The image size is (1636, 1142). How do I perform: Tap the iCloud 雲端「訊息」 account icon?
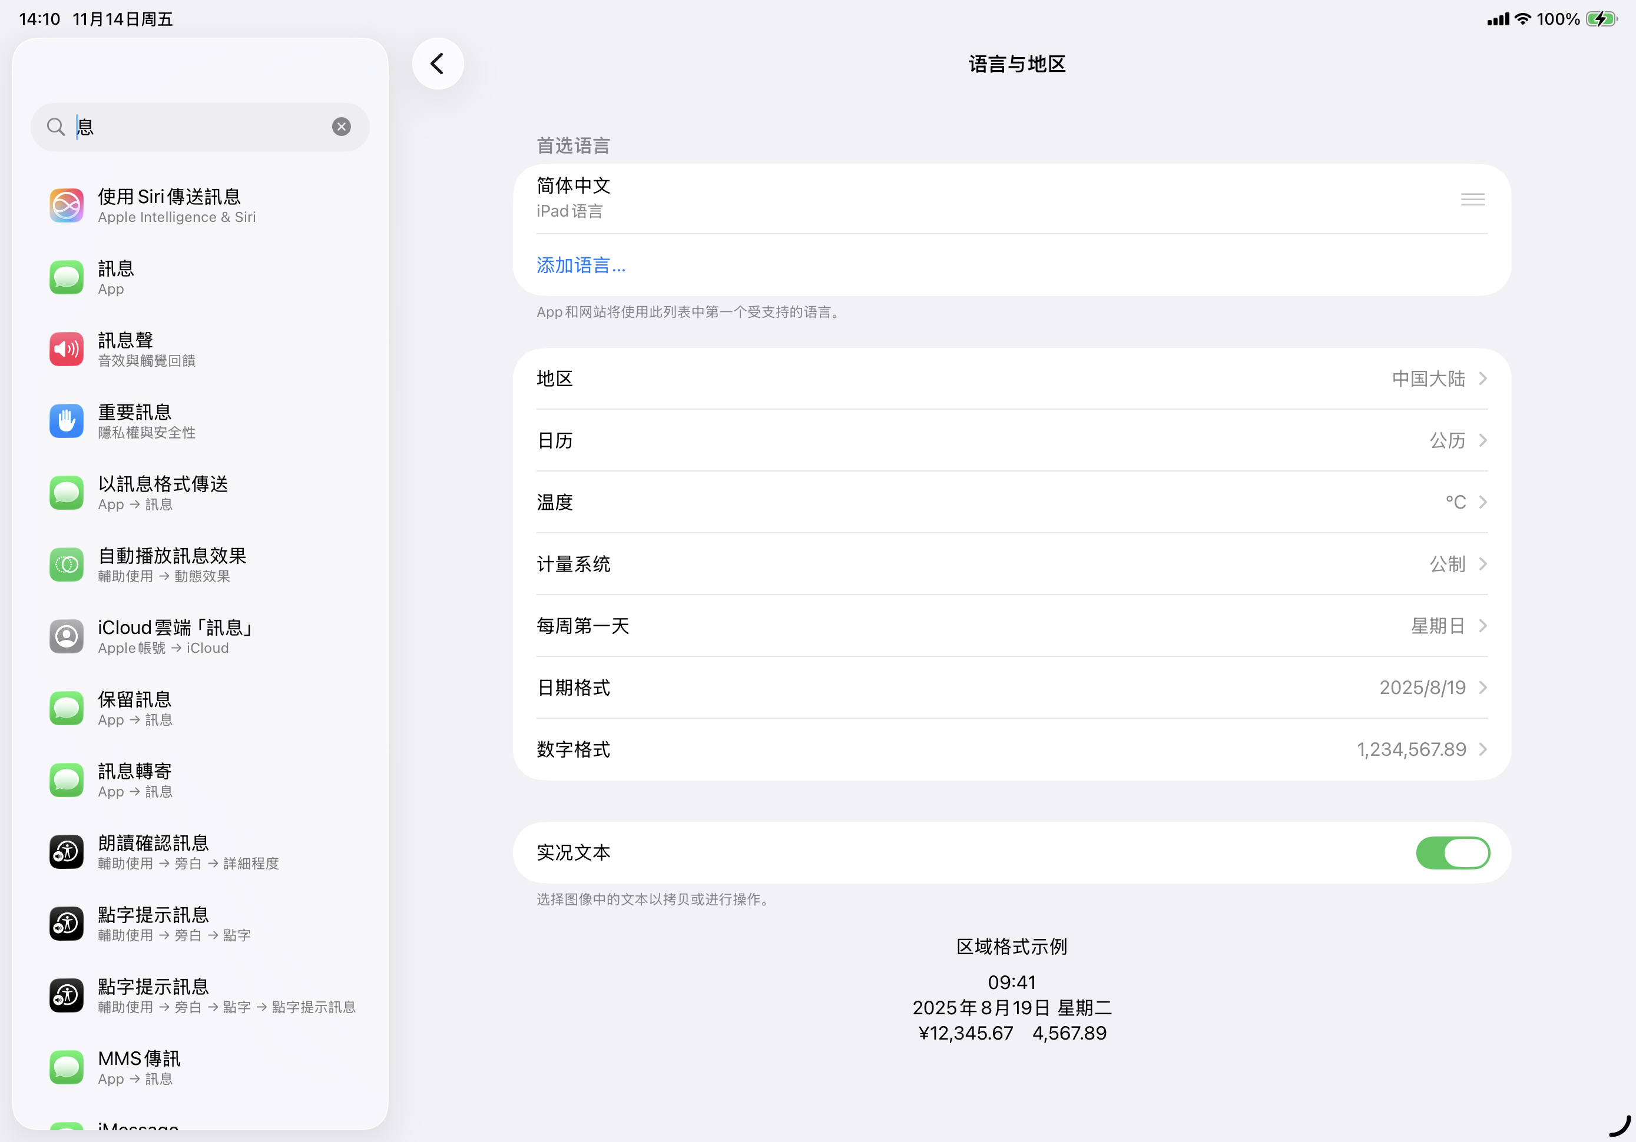[67, 636]
